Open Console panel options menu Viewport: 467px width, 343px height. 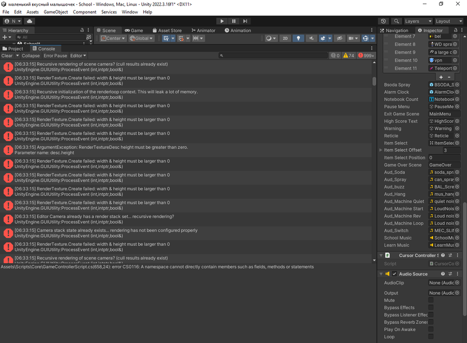[372, 48]
